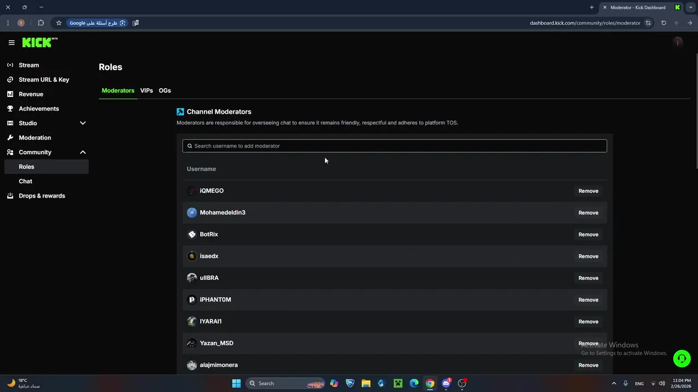This screenshot has height=392, width=698.
Task: Click BotRix avatar icon
Action: 191,234
